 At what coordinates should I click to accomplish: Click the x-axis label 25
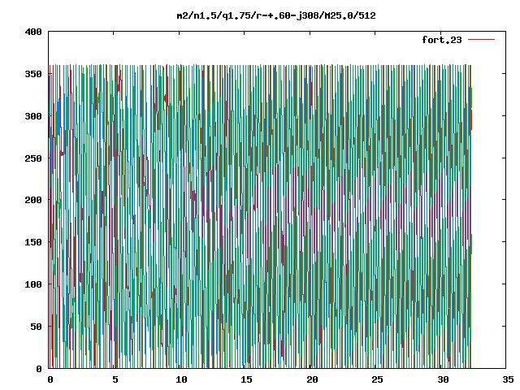point(377,379)
